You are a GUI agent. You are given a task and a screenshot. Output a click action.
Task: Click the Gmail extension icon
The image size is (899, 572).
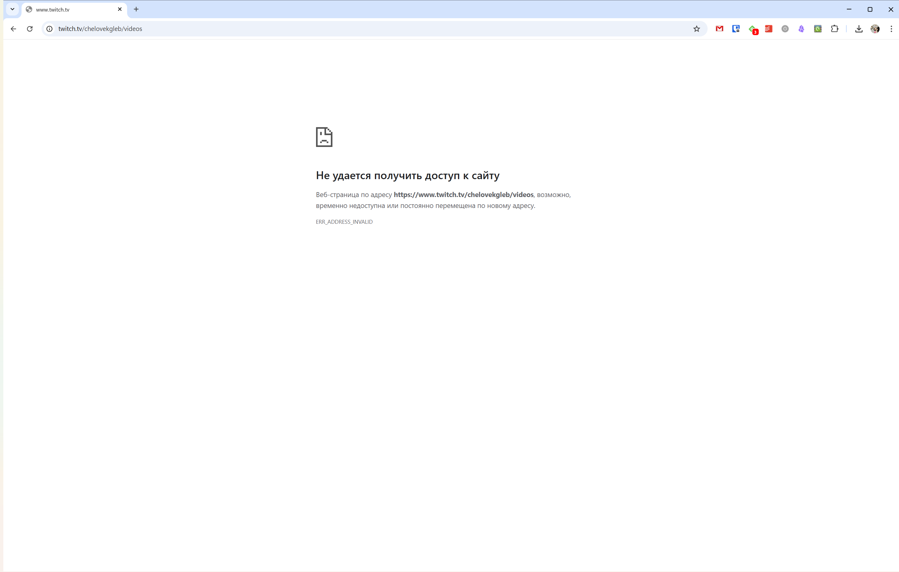click(x=719, y=29)
